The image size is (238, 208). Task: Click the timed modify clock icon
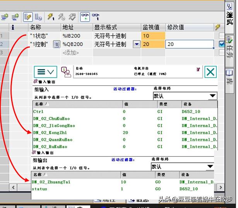tap(38, 17)
